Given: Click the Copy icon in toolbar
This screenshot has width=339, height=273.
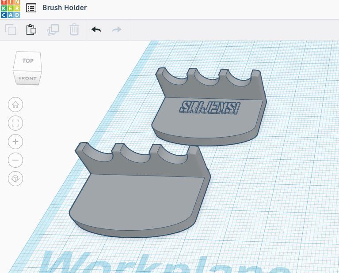Looking at the screenshot, I should (11, 30).
